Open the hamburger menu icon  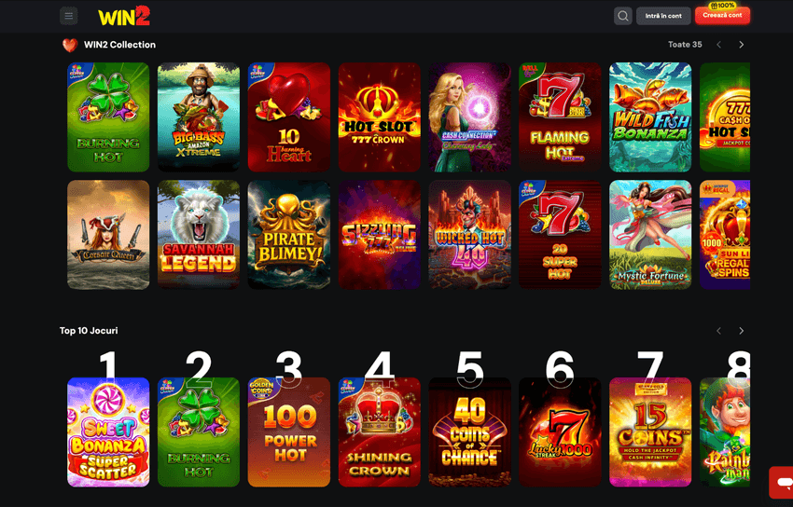pyautogui.click(x=69, y=16)
